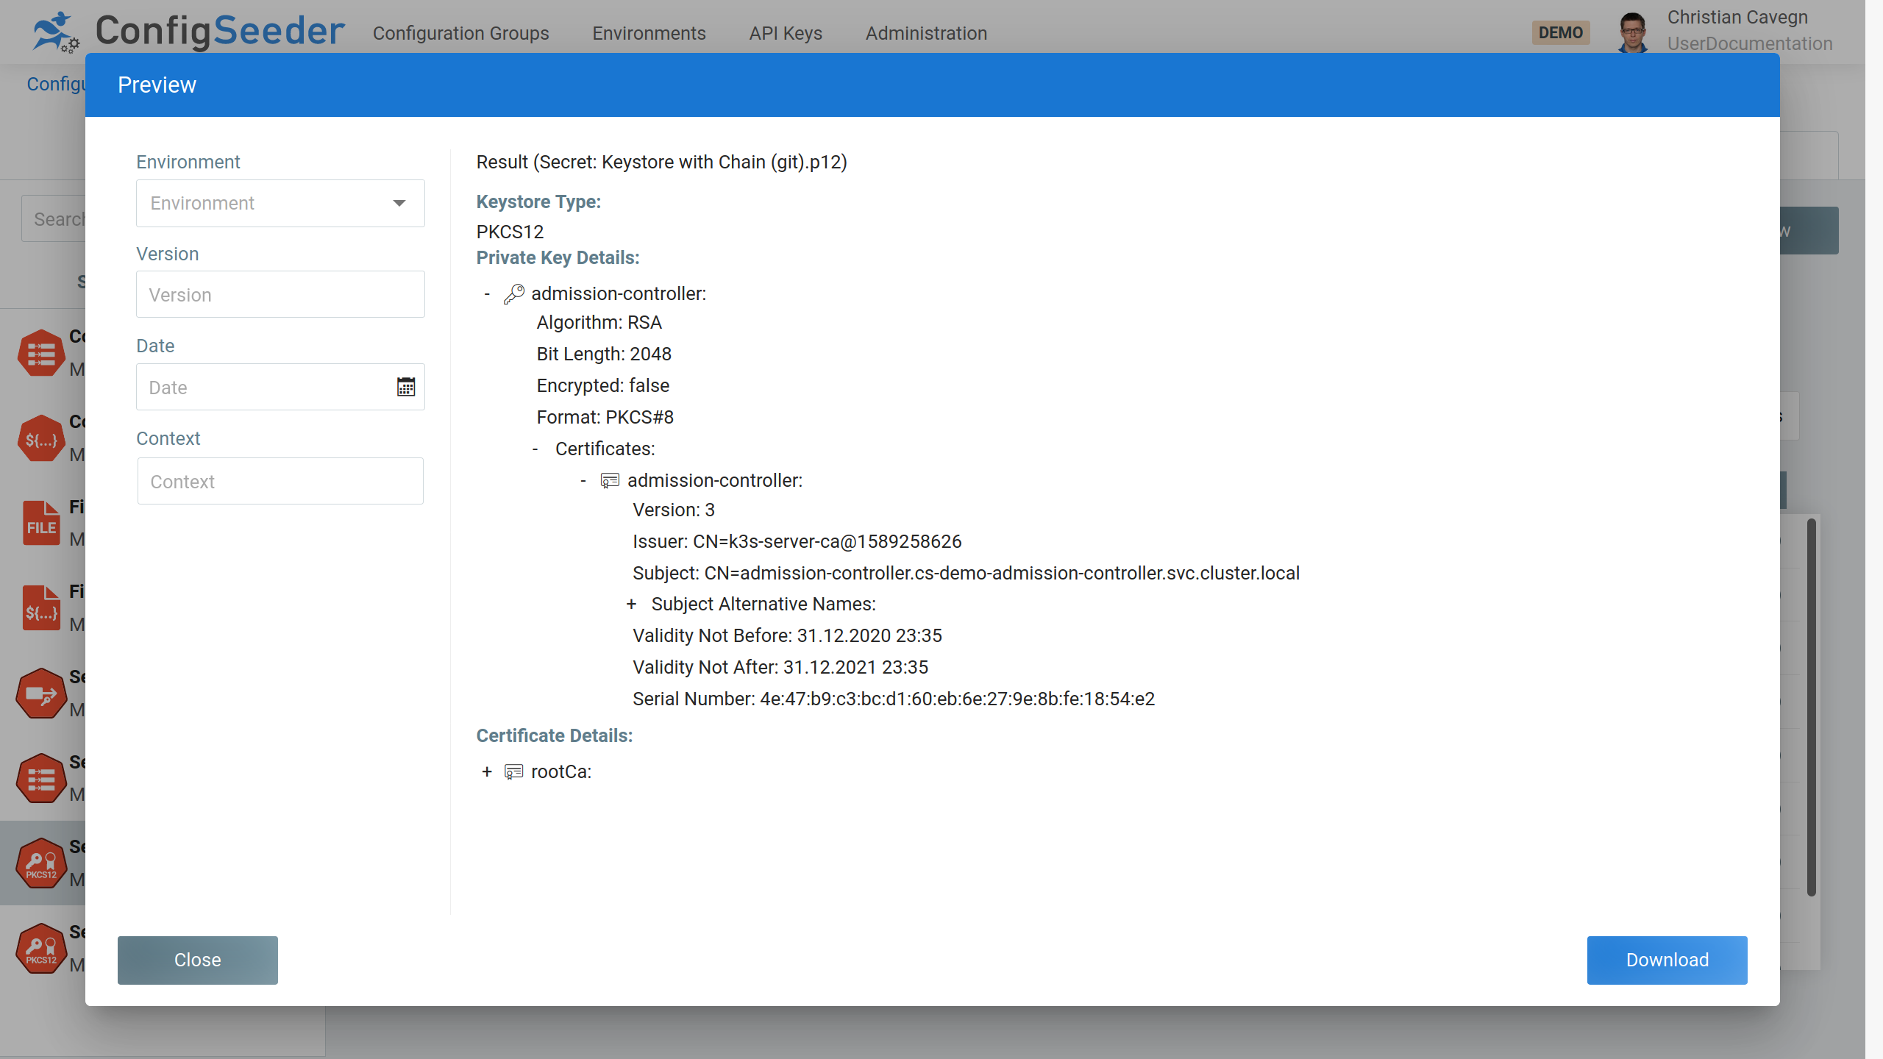The image size is (1883, 1059).
Task: Click Christian Cavegn's profile avatar
Action: click(x=1633, y=32)
